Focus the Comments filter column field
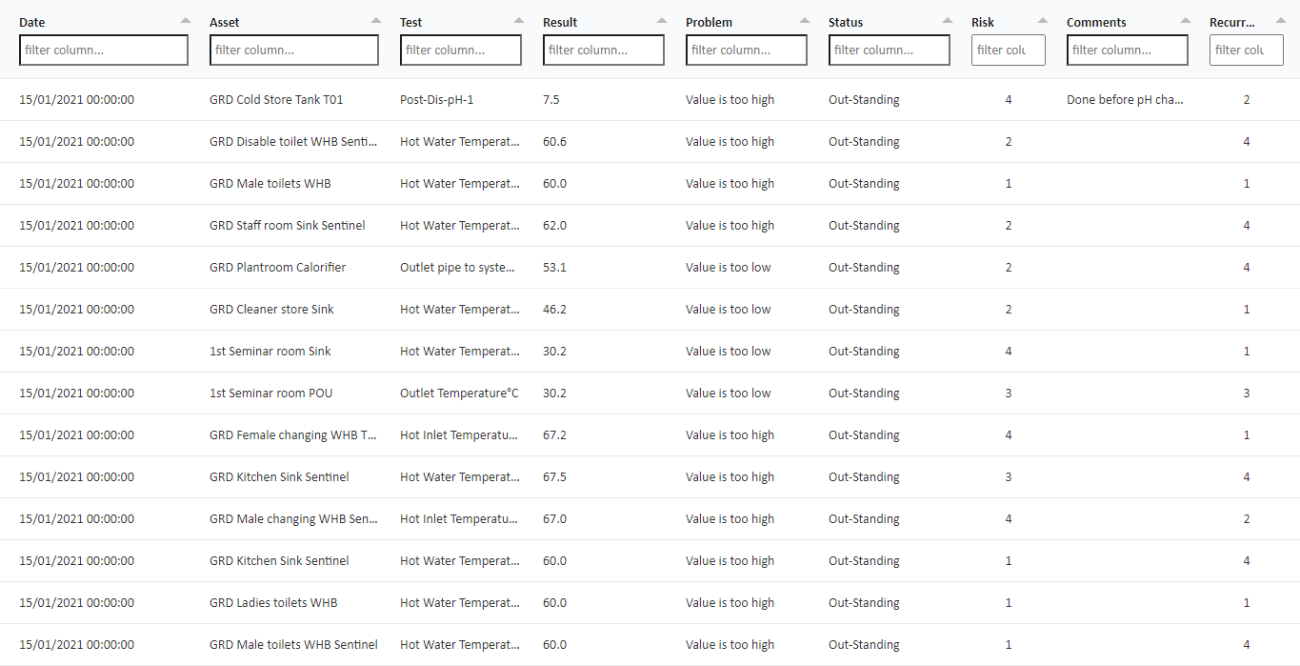 (1128, 50)
